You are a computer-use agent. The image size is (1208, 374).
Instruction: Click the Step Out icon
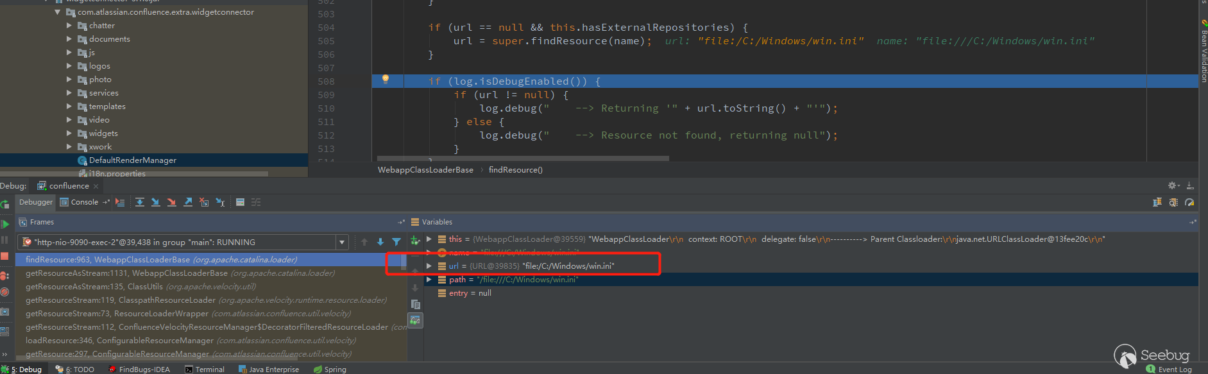(188, 202)
